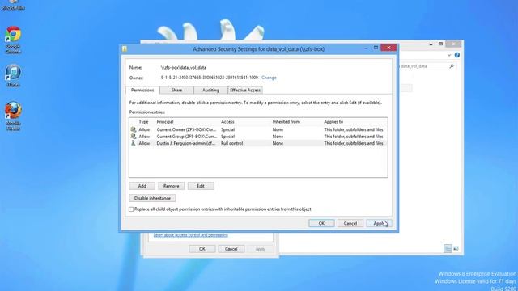Open Recycle Bin on desktop
Screen dimensions: 518x291
pyautogui.click(x=13, y=6)
